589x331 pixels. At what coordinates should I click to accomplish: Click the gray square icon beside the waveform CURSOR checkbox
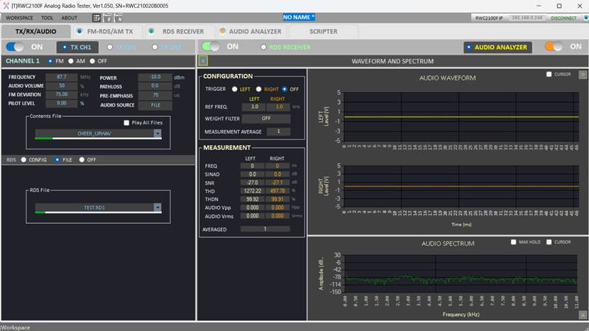(583, 75)
